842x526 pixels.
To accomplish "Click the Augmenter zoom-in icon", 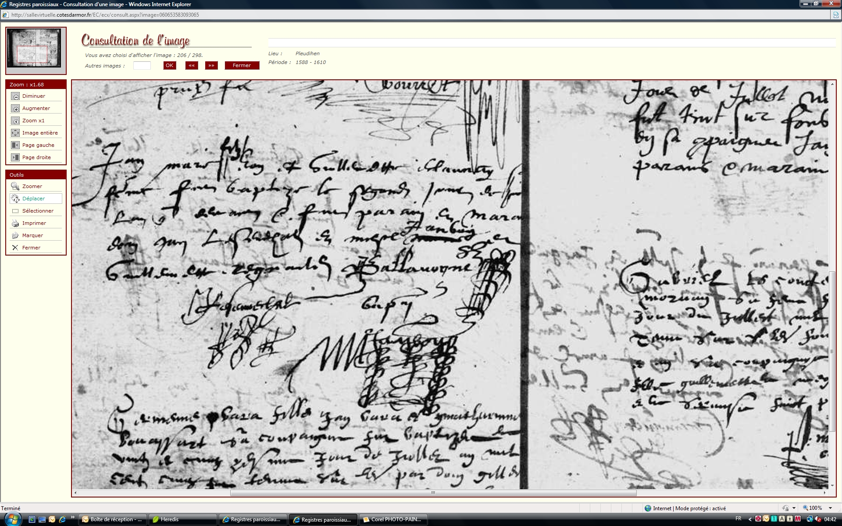I will [x=15, y=108].
